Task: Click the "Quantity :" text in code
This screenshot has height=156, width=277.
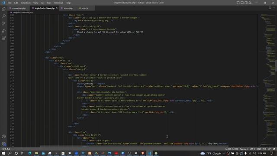Action: pyautogui.click(x=90, y=84)
